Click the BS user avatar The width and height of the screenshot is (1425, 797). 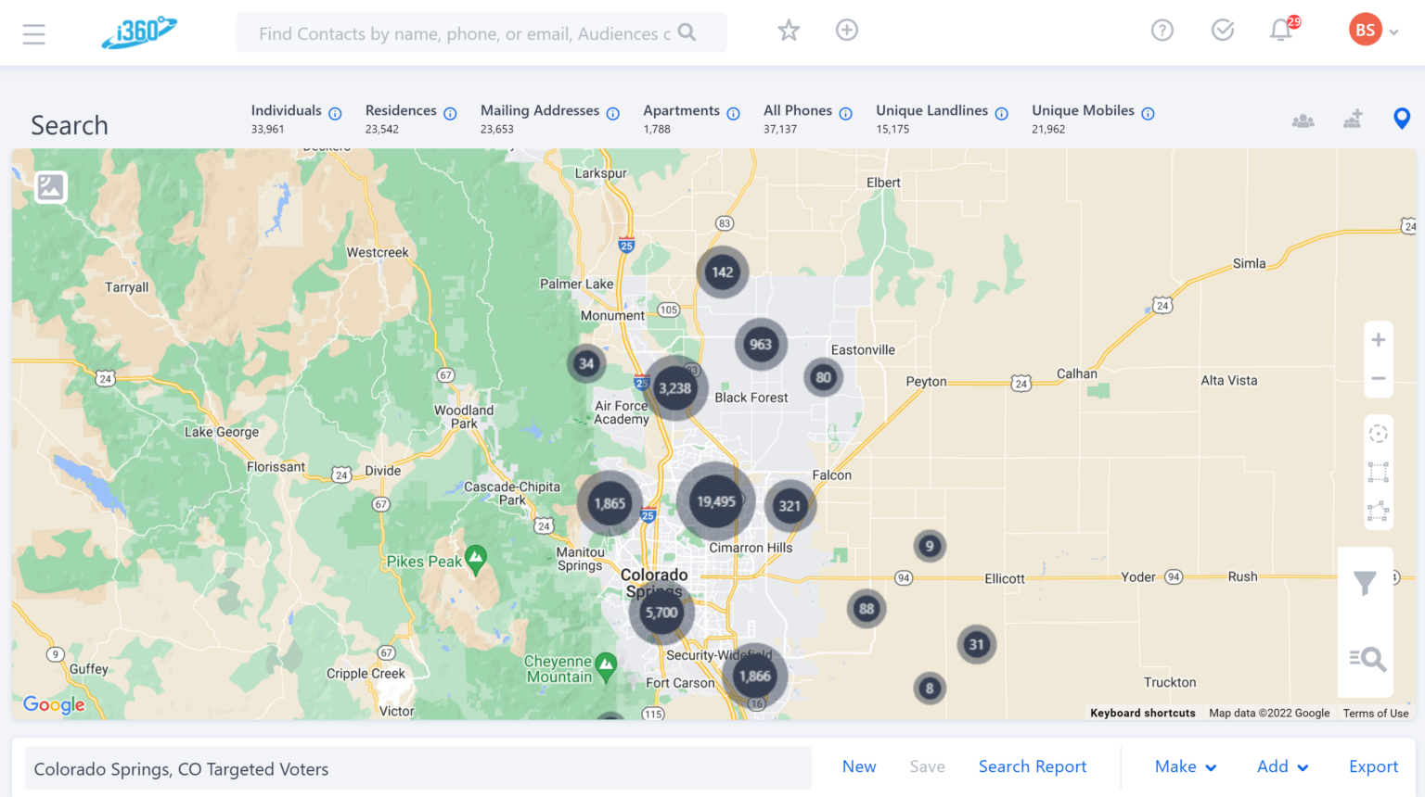1366,31
